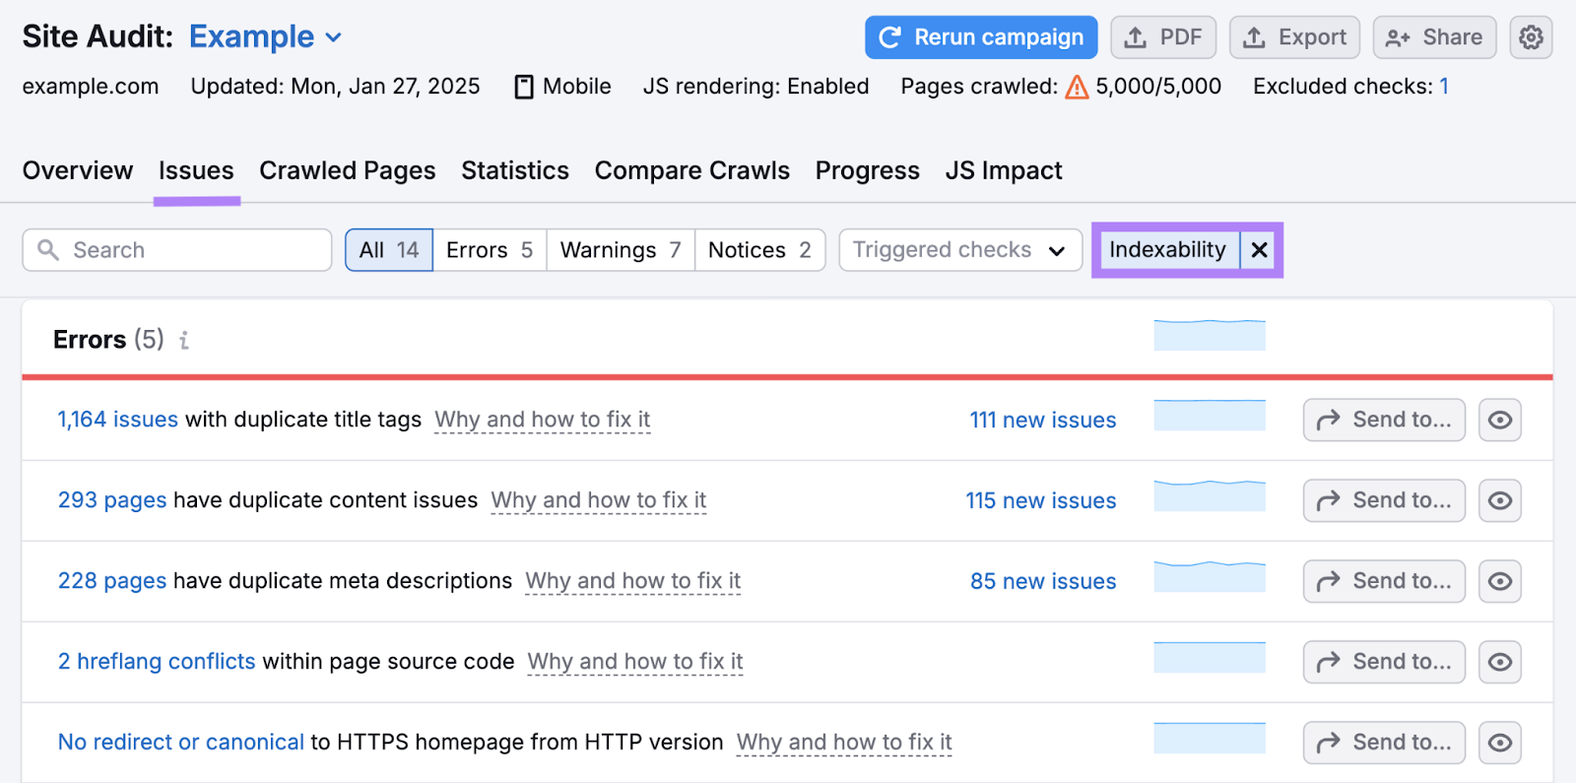
Task: Click the Errors info icon
Action: click(x=184, y=340)
